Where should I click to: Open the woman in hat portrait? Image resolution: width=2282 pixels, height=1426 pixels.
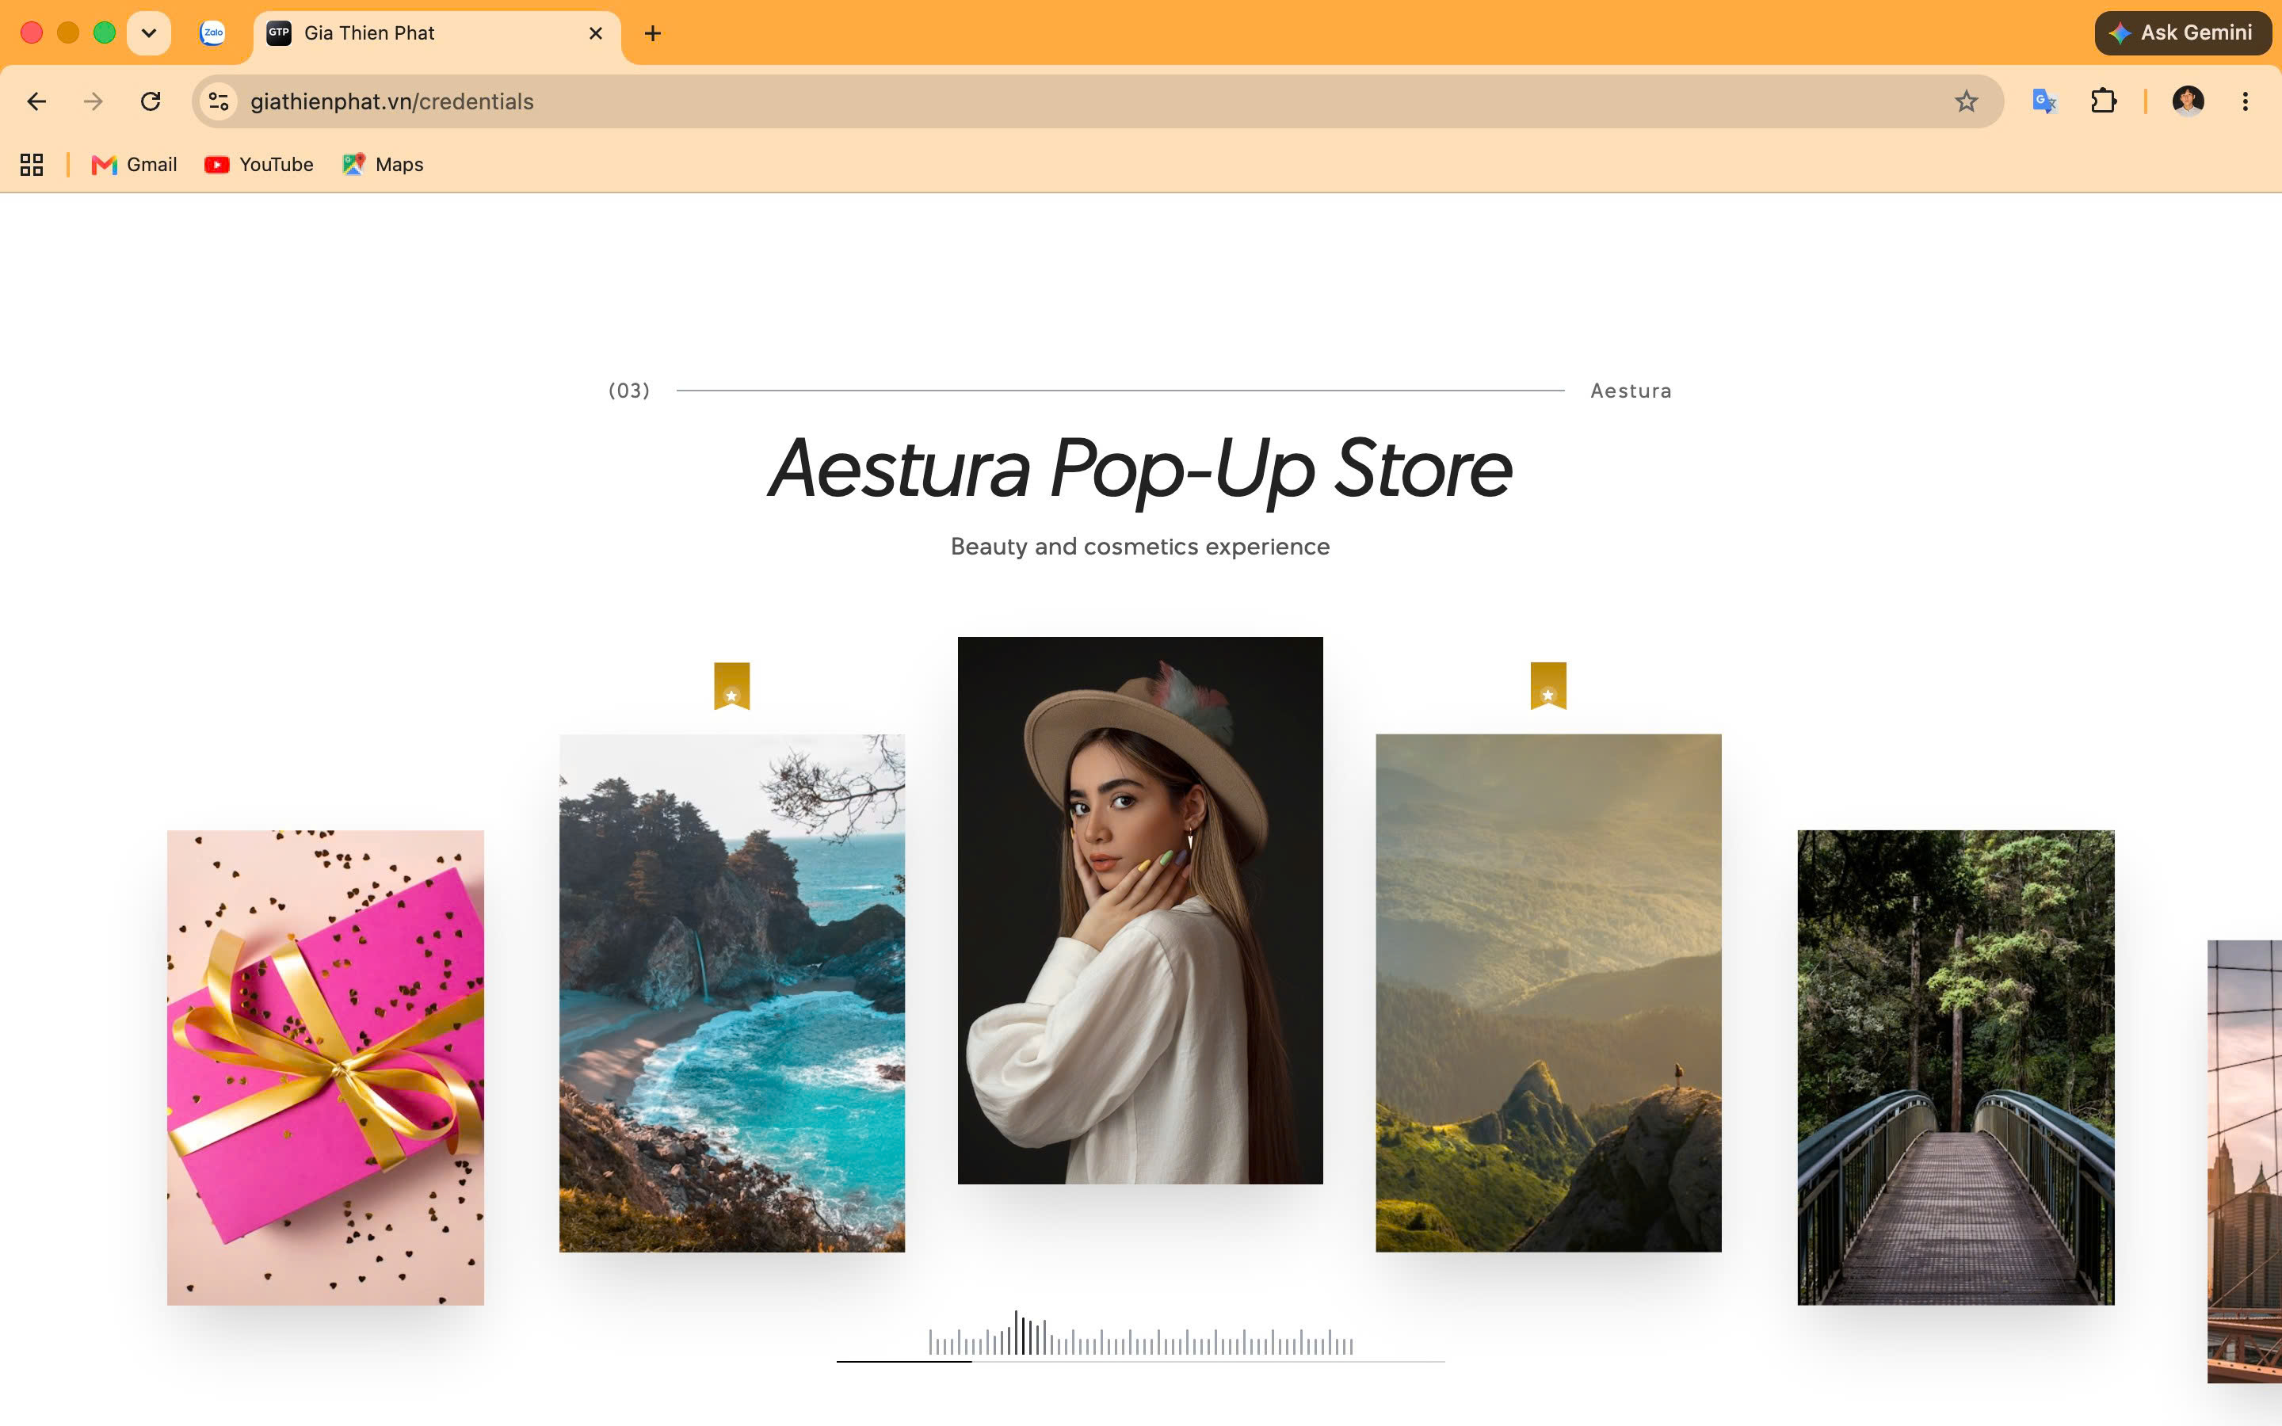[x=1140, y=910]
